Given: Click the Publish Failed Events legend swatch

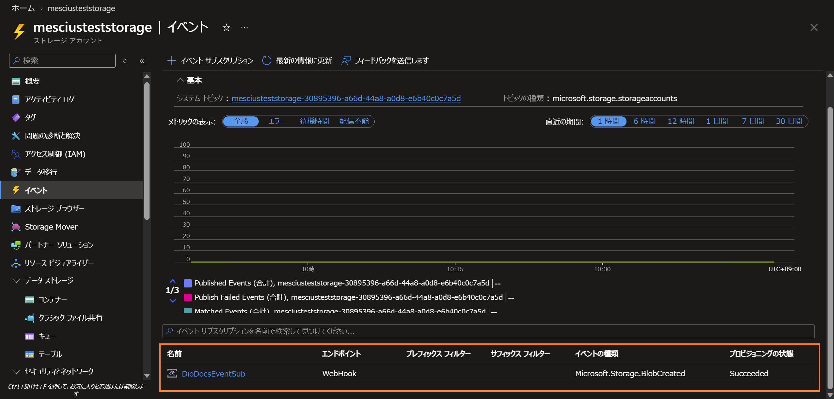Looking at the screenshot, I should click(188, 298).
